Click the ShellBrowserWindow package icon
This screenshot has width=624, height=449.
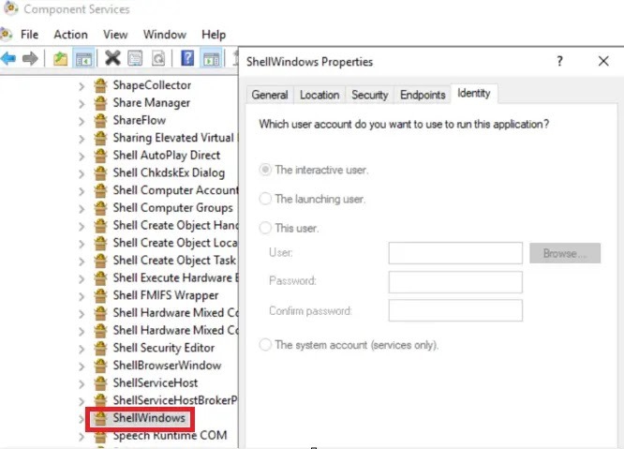coord(100,366)
